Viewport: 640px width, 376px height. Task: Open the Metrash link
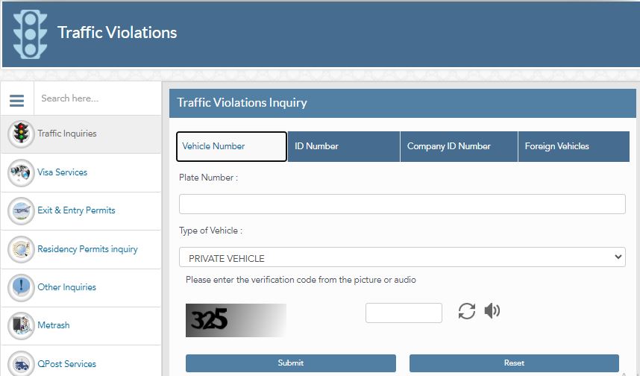[54, 325]
